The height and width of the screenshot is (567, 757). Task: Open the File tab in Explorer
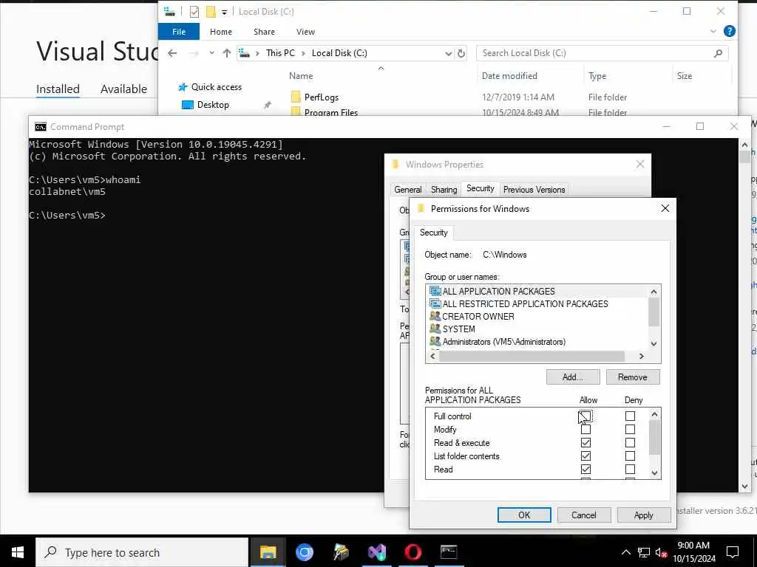179,31
